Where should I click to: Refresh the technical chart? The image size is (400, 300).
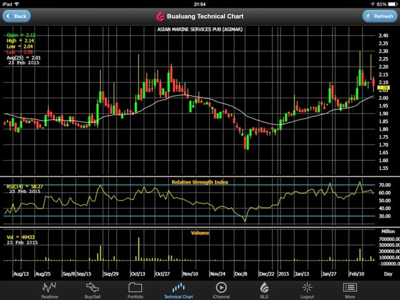[379, 16]
